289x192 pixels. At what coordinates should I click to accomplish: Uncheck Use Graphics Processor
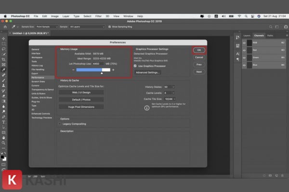135,66
